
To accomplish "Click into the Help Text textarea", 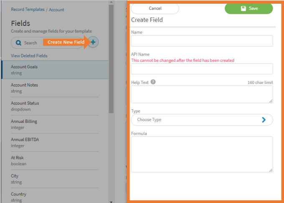I will point(202,94).
